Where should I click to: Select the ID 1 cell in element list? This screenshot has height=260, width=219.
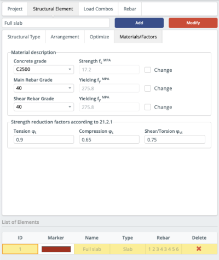[x=20, y=249]
